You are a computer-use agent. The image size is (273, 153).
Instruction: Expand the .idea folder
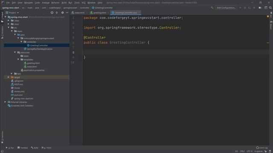pyautogui.click(x=9, y=20)
